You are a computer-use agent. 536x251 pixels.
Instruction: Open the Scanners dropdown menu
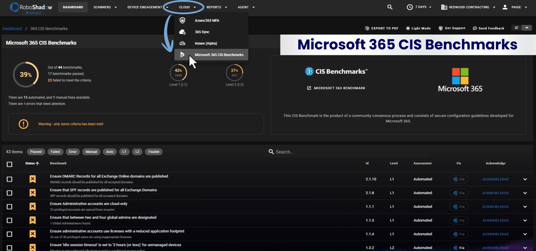click(105, 7)
